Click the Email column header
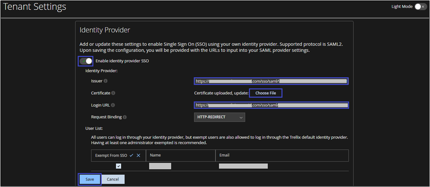 coord(224,155)
